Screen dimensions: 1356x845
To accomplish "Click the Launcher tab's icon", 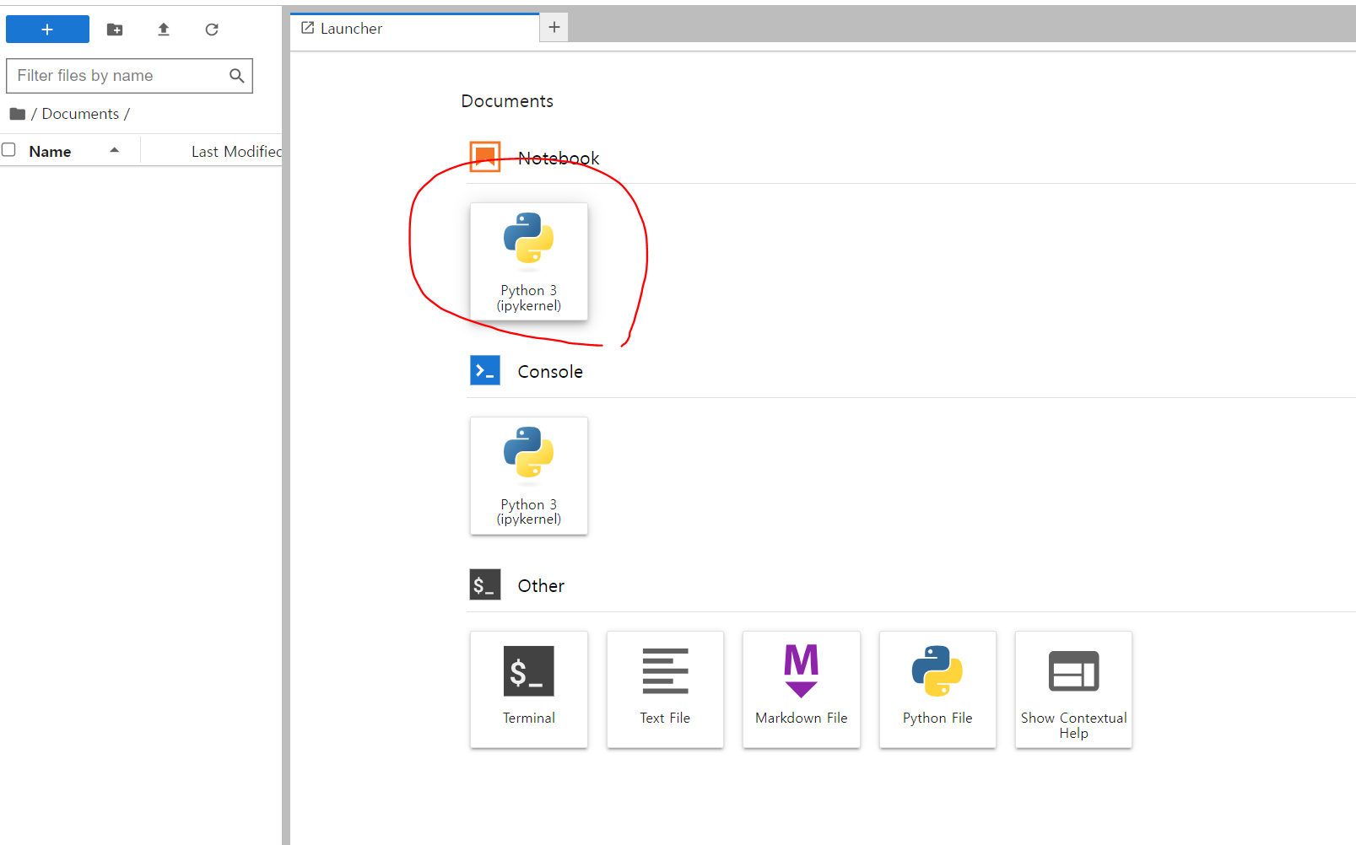I will coord(308,28).
